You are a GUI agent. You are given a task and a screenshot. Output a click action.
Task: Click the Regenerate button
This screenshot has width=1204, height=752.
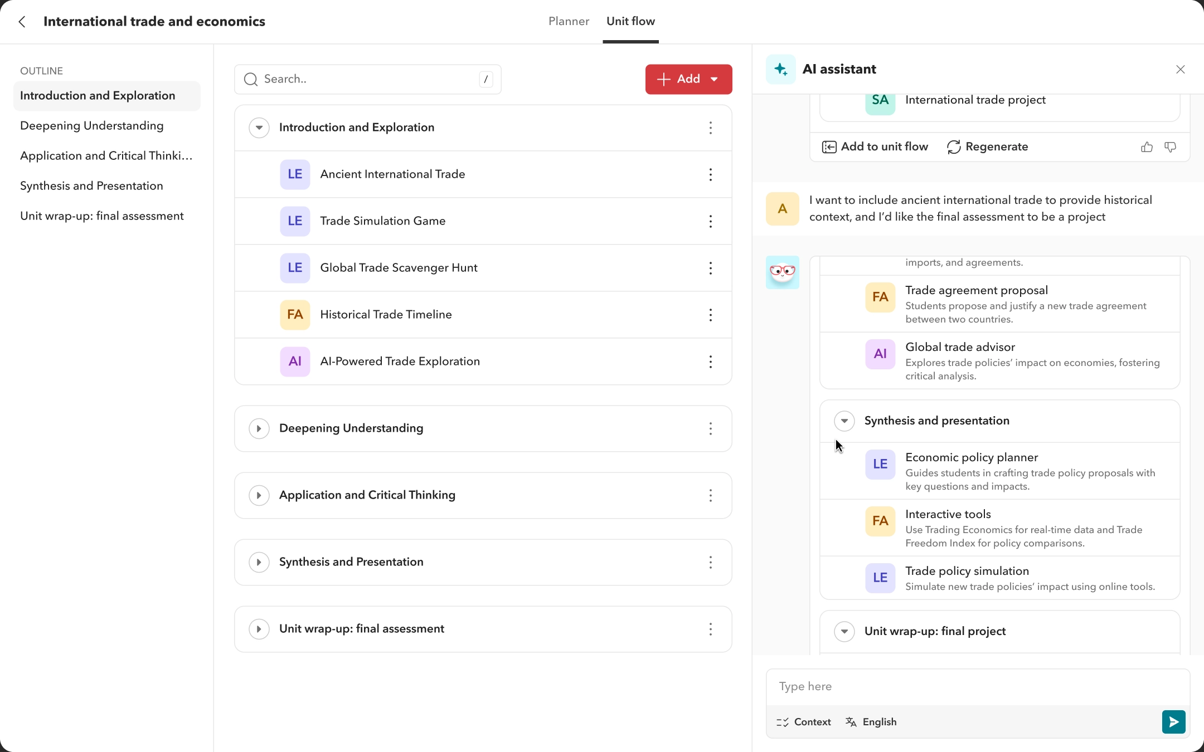pos(987,147)
